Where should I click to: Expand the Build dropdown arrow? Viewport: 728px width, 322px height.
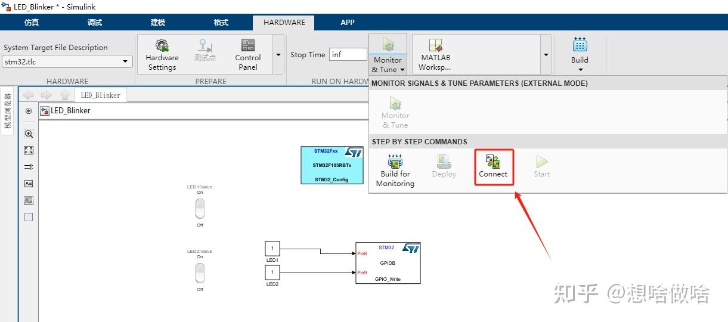[x=580, y=70]
